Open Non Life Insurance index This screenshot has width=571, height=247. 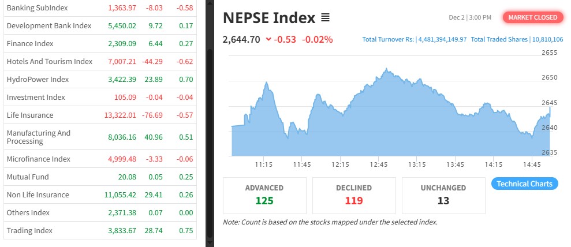(x=38, y=194)
